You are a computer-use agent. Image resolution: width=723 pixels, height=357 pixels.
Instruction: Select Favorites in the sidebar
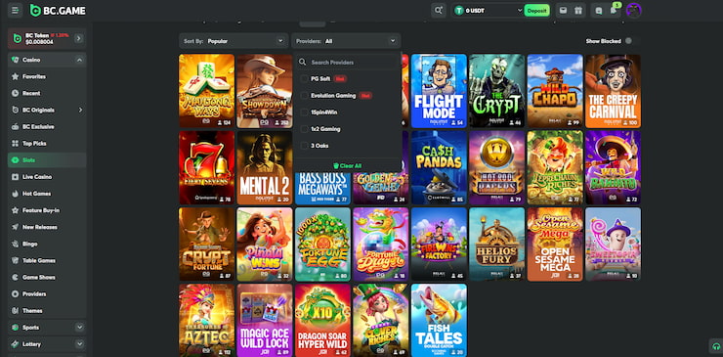(x=47, y=76)
